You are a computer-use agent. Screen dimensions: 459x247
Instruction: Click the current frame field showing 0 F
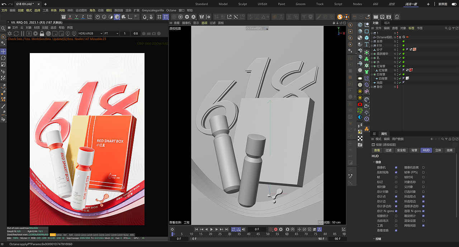[257, 229]
